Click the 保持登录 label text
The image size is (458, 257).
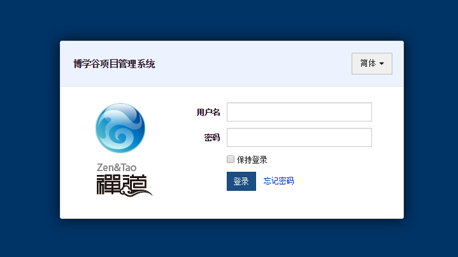point(252,160)
